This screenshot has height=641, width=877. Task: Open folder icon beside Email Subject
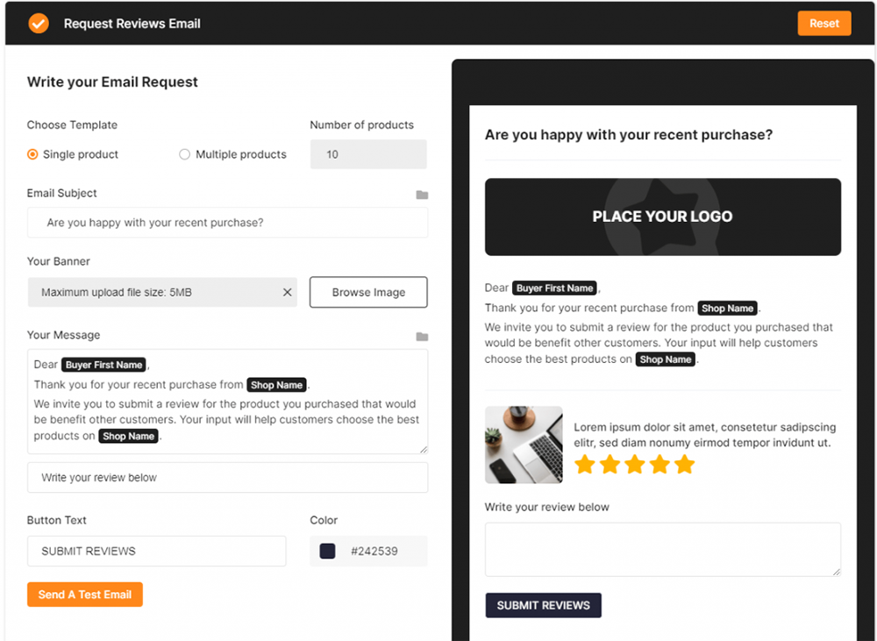pos(422,195)
